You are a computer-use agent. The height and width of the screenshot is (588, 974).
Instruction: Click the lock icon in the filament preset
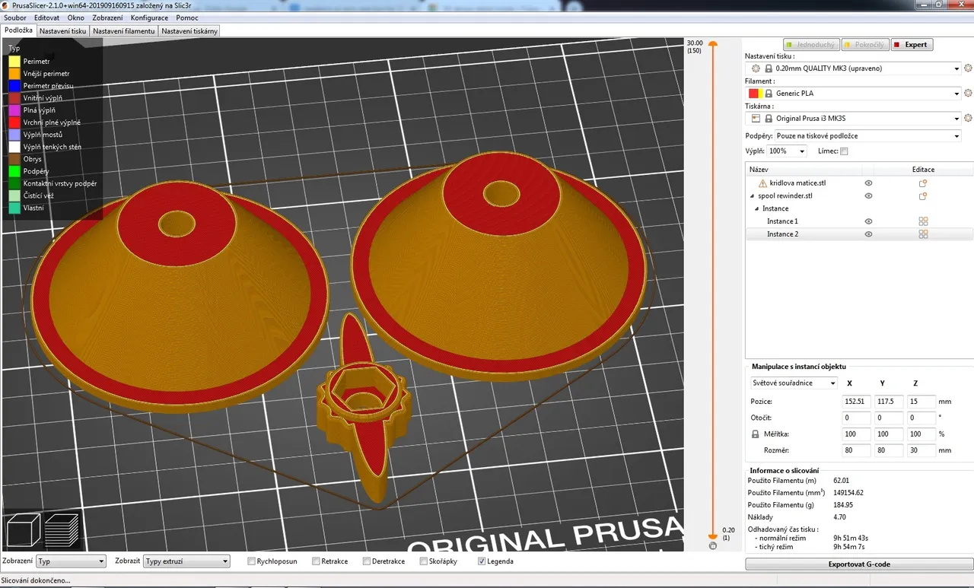[769, 94]
